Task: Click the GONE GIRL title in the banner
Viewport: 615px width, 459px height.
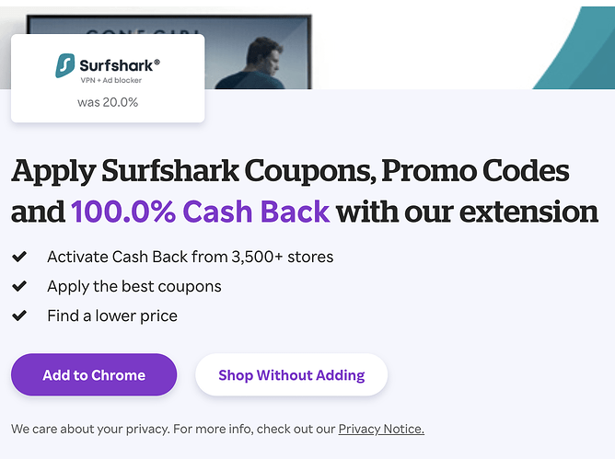Action: pyautogui.click(x=143, y=31)
